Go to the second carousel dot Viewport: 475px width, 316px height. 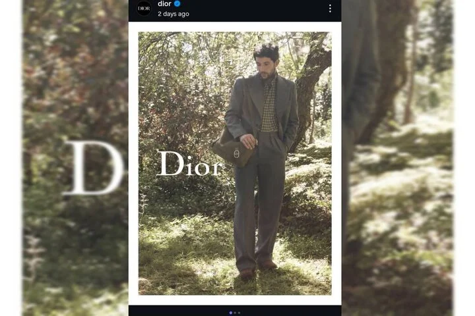235,313
